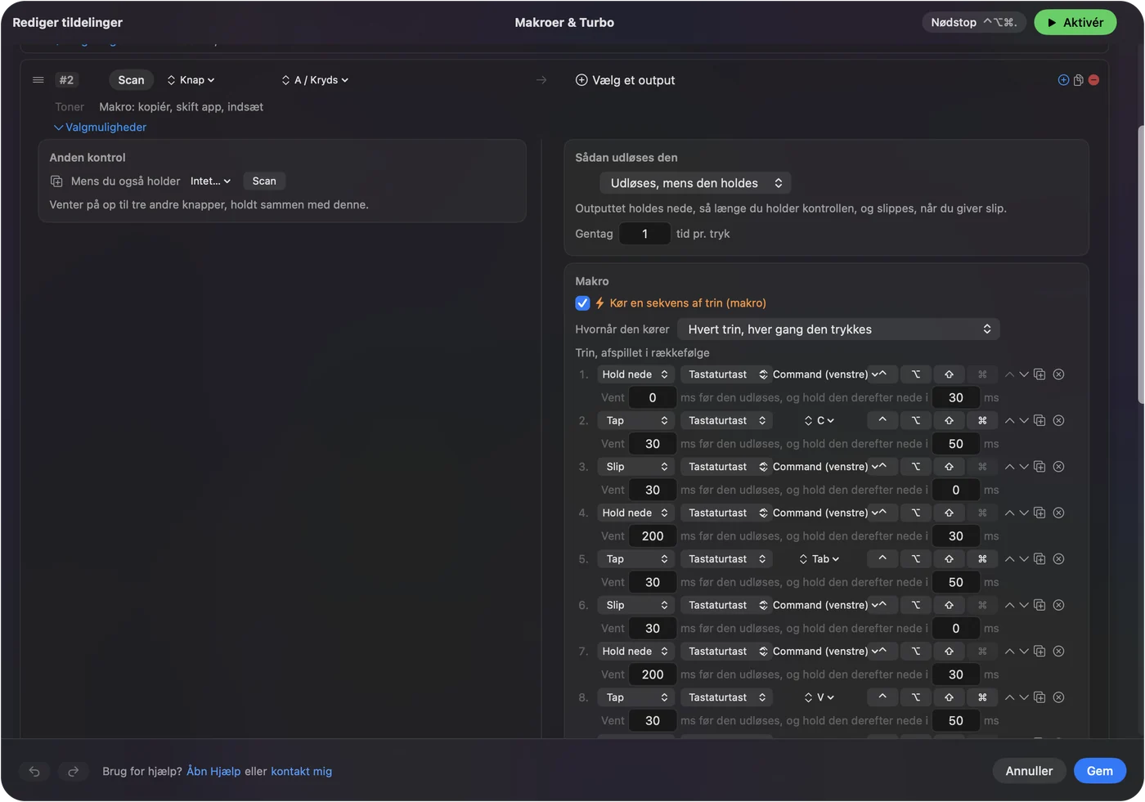Move macro step 4 down

1024,513
